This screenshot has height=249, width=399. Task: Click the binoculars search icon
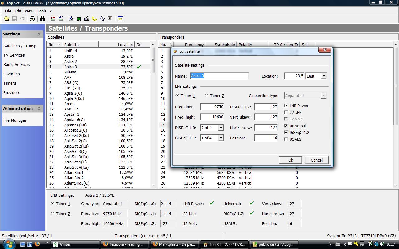point(42,19)
